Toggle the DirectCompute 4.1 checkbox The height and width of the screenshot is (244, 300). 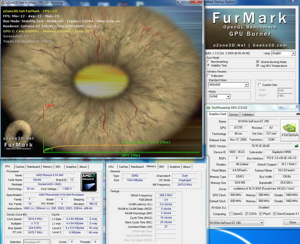275,214
